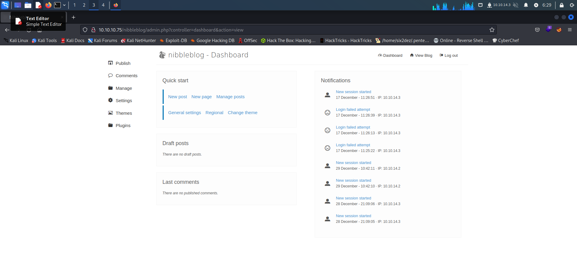Viewport: 577px width, 258px height.
Task: Click the Themes picture icon
Action: 110,113
